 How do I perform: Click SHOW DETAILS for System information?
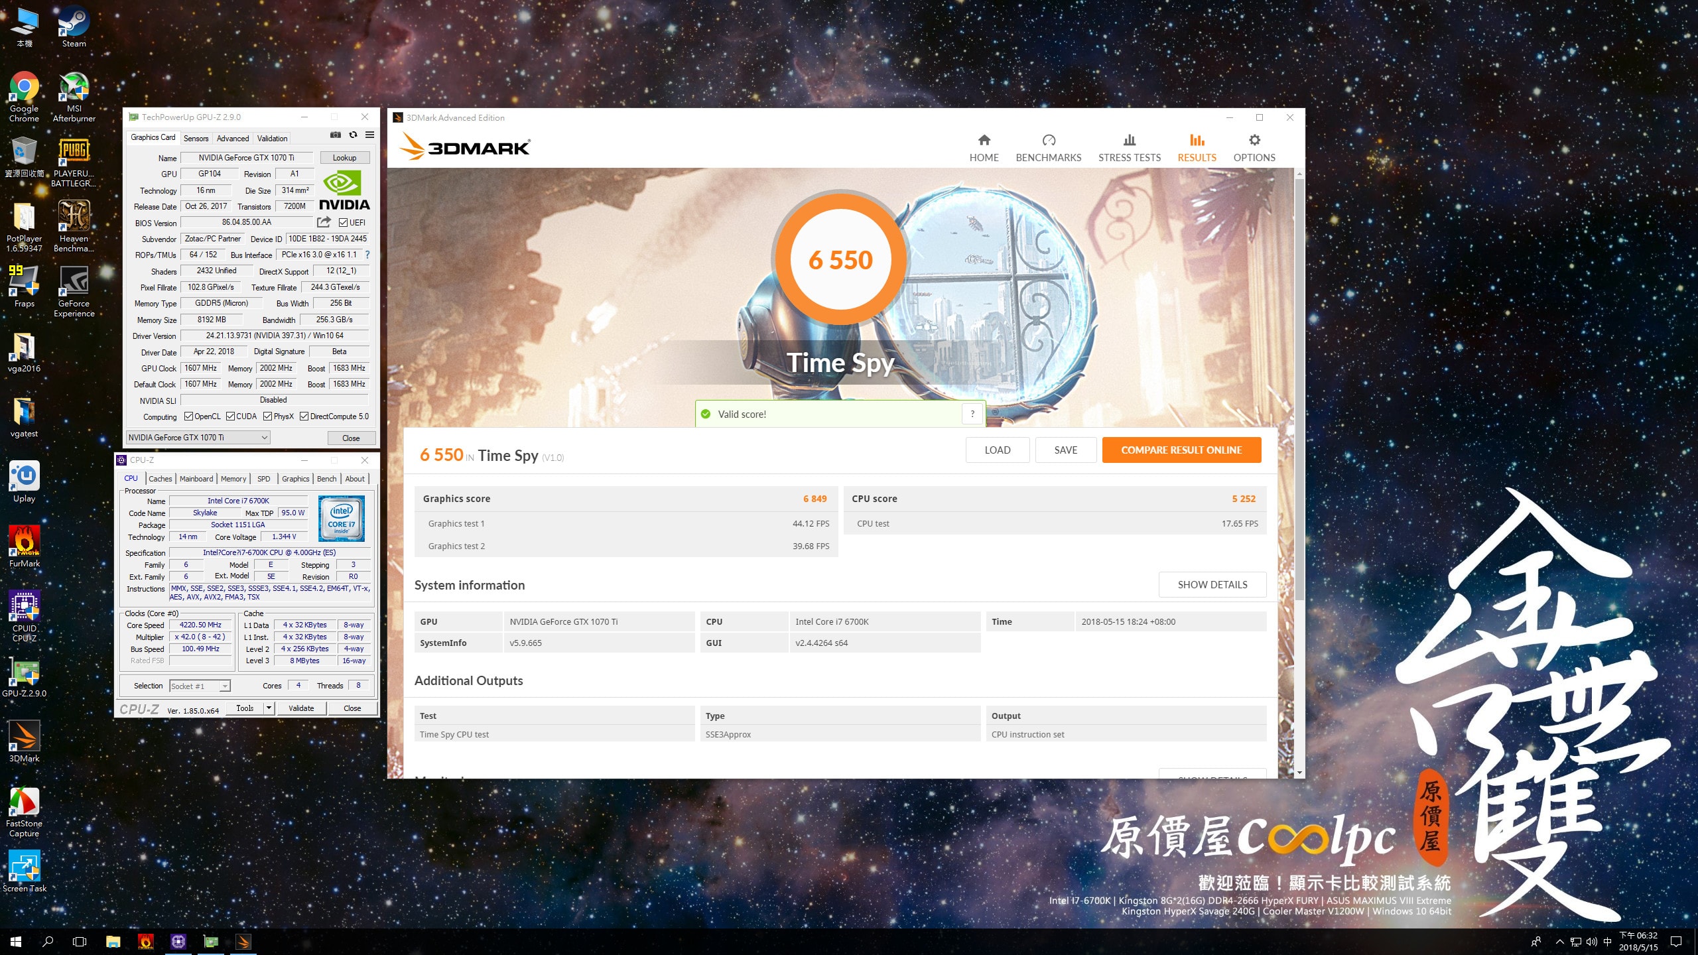coord(1212,584)
